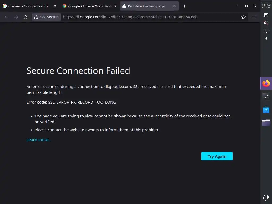This screenshot has height=204, width=272.
Task: Open the file manager folder panel icon
Action: pyautogui.click(x=266, y=122)
